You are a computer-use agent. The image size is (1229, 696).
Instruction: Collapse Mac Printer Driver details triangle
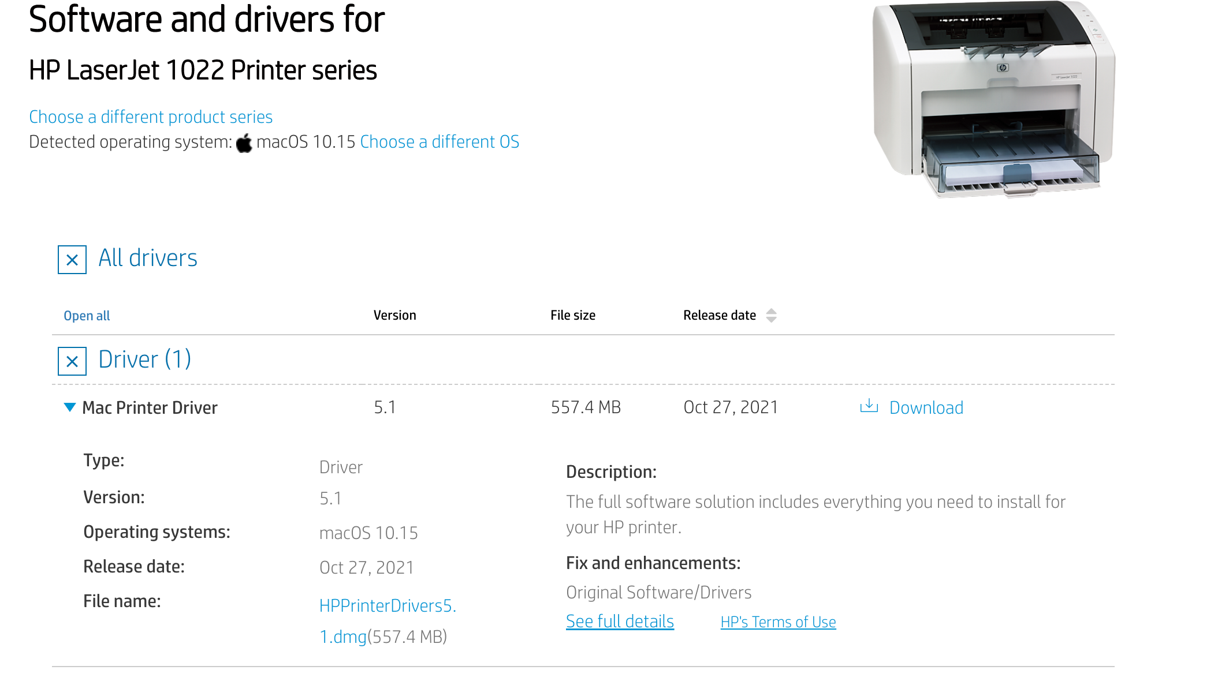click(x=69, y=407)
